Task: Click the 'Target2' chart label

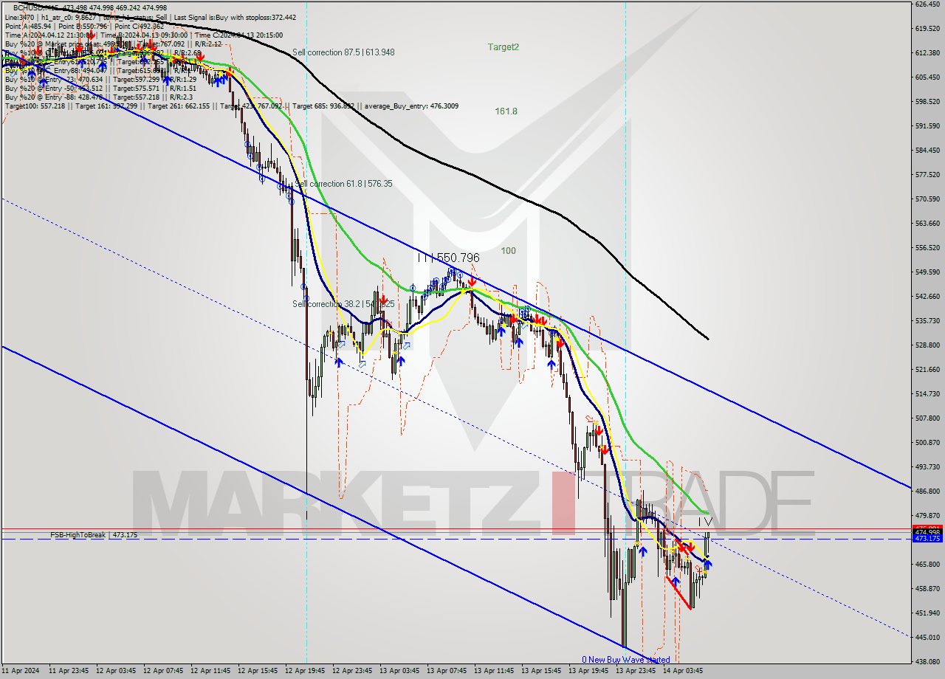Action: pos(504,46)
